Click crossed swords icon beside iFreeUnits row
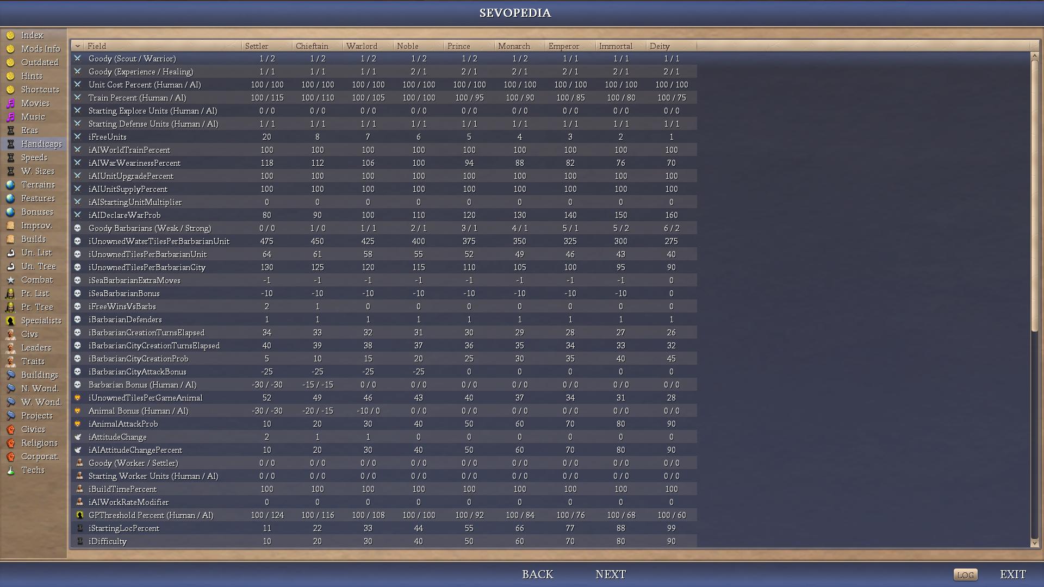1044x587 pixels. click(78, 137)
